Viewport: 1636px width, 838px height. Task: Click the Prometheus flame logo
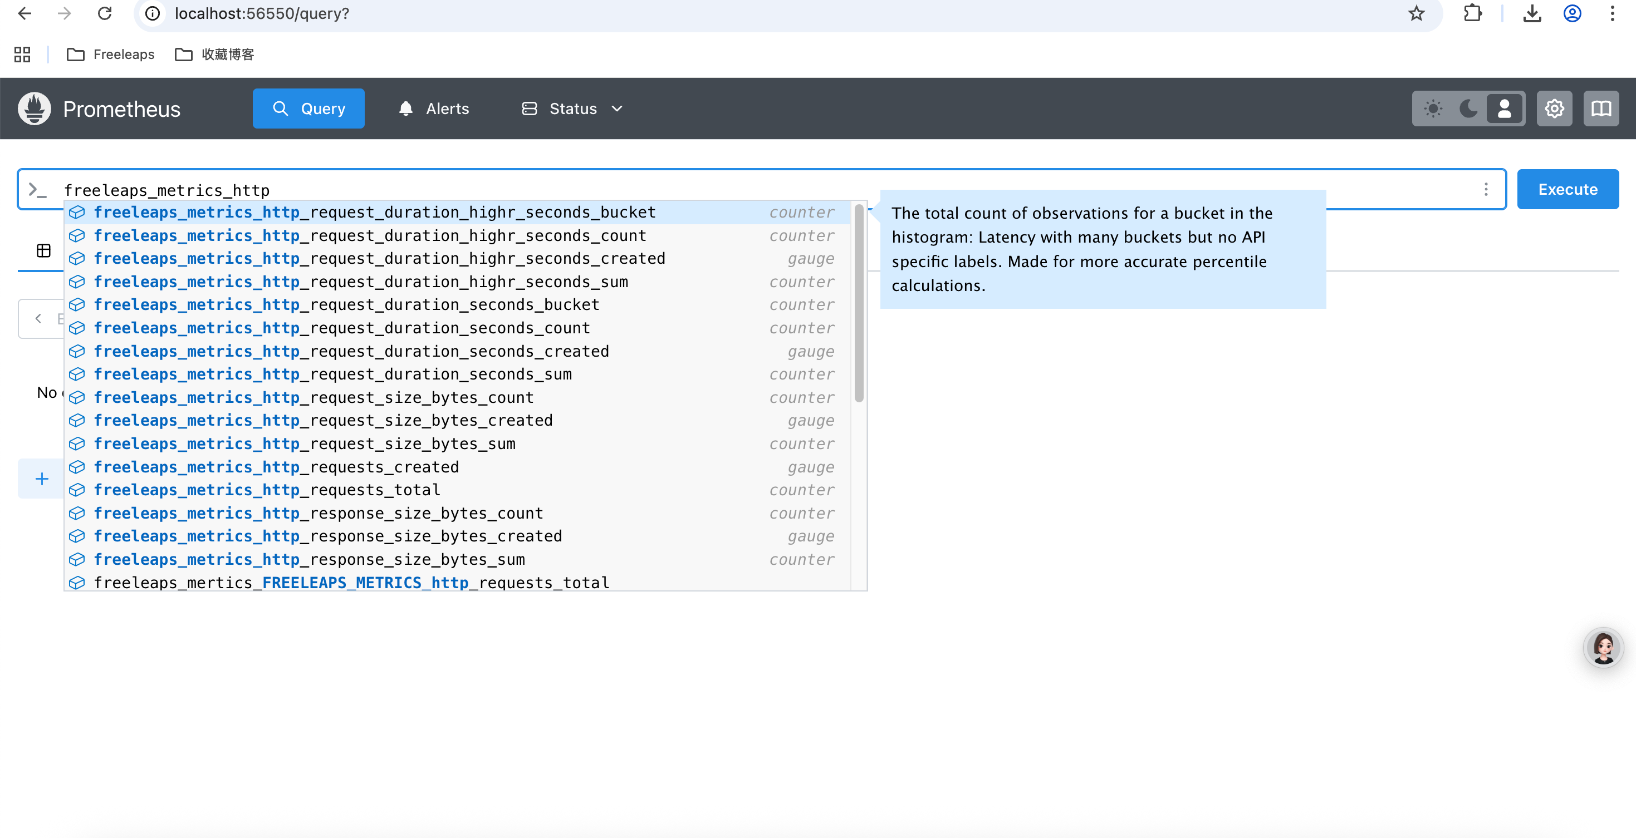pos(35,109)
